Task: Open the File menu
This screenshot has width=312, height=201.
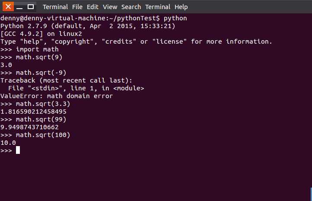Action: click(x=77, y=7)
